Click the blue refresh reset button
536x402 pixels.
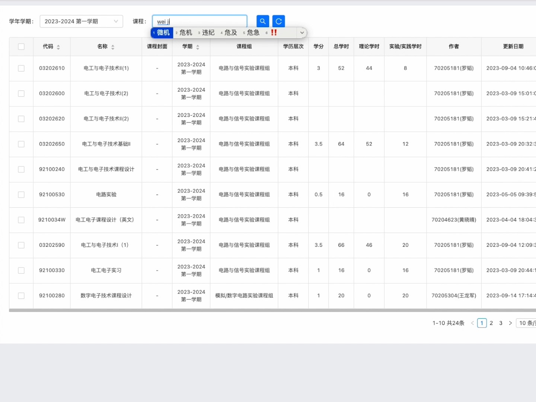pyautogui.click(x=278, y=21)
